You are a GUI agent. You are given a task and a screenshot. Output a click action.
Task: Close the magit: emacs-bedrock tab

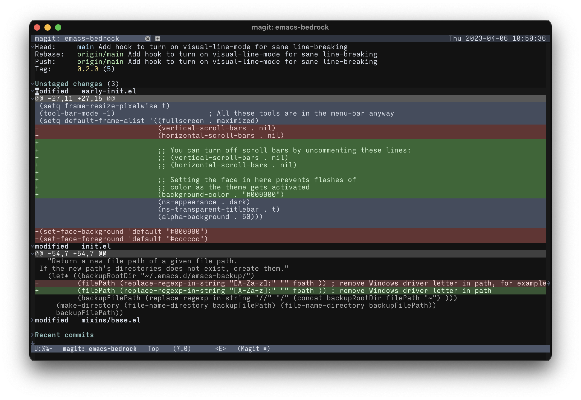tap(148, 39)
